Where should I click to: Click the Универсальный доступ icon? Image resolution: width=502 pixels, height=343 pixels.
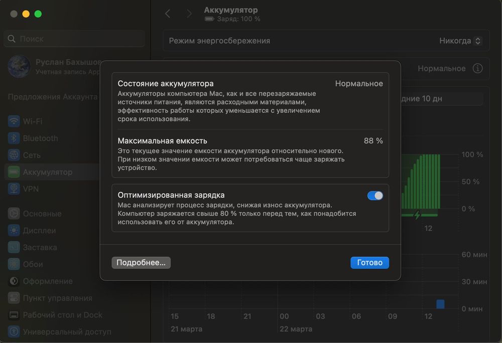coord(14,331)
